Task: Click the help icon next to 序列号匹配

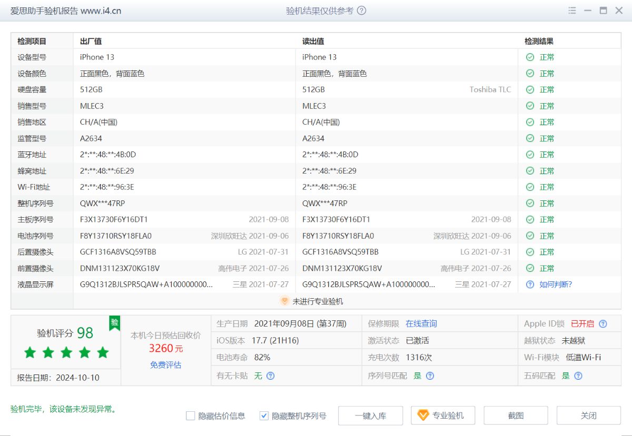Action: click(430, 376)
